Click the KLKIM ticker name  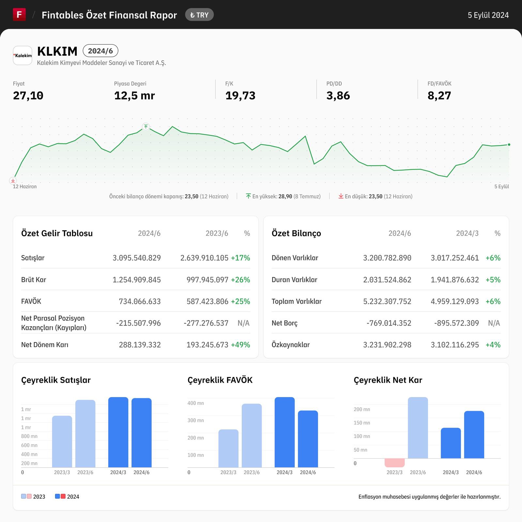click(57, 51)
